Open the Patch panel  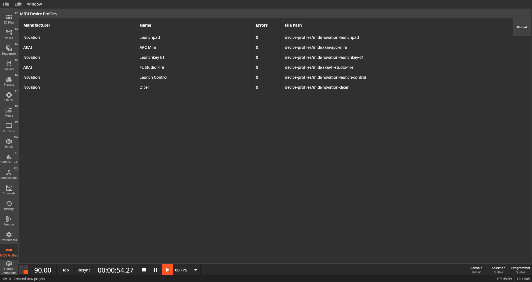tap(9, 144)
